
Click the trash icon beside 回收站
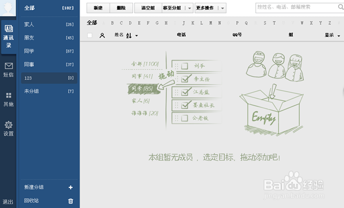coord(71,201)
